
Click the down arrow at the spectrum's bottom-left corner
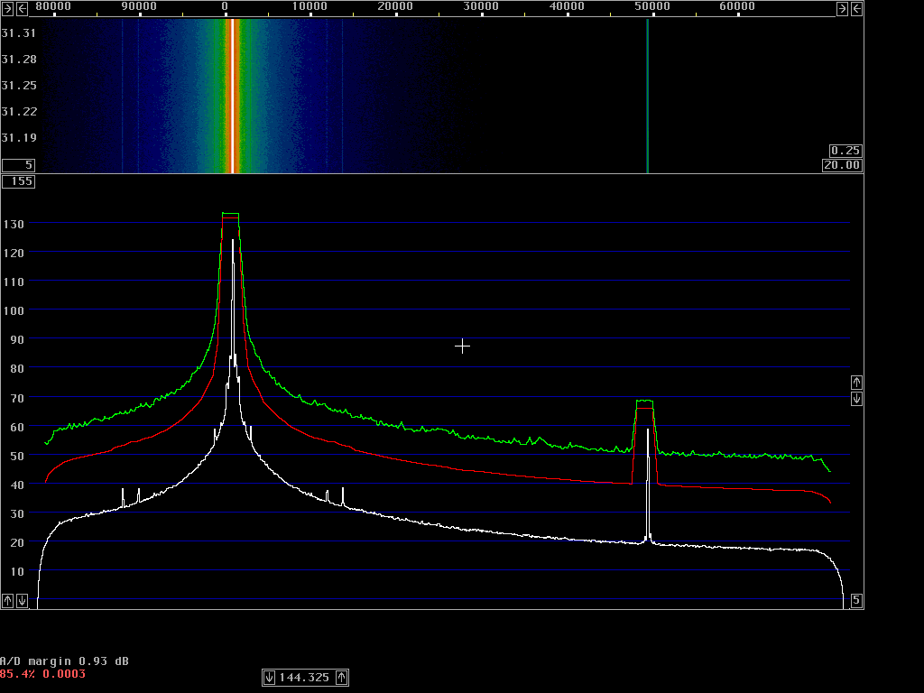pyautogui.click(x=22, y=600)
